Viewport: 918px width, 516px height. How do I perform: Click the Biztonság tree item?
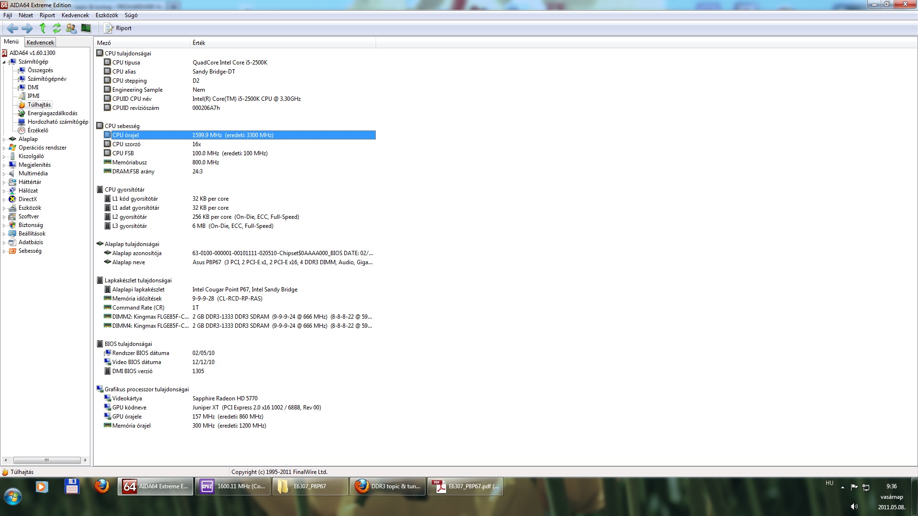(31, 225)
